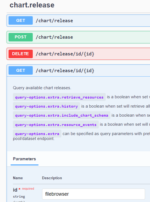Viewport: 150px width, 202px height.
Task: Click query-options.extra.resource_events code text
Action: (x=56, y=125)
